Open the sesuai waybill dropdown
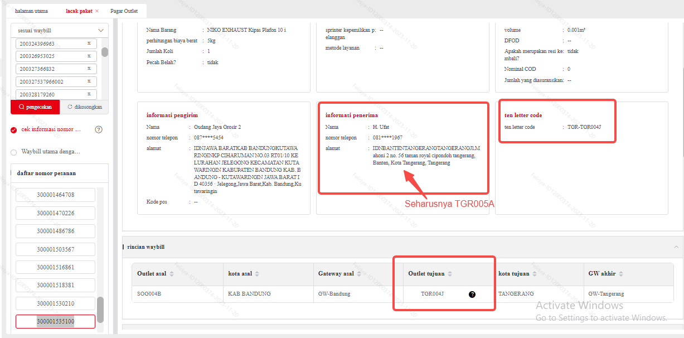 (x=59, y=30)
